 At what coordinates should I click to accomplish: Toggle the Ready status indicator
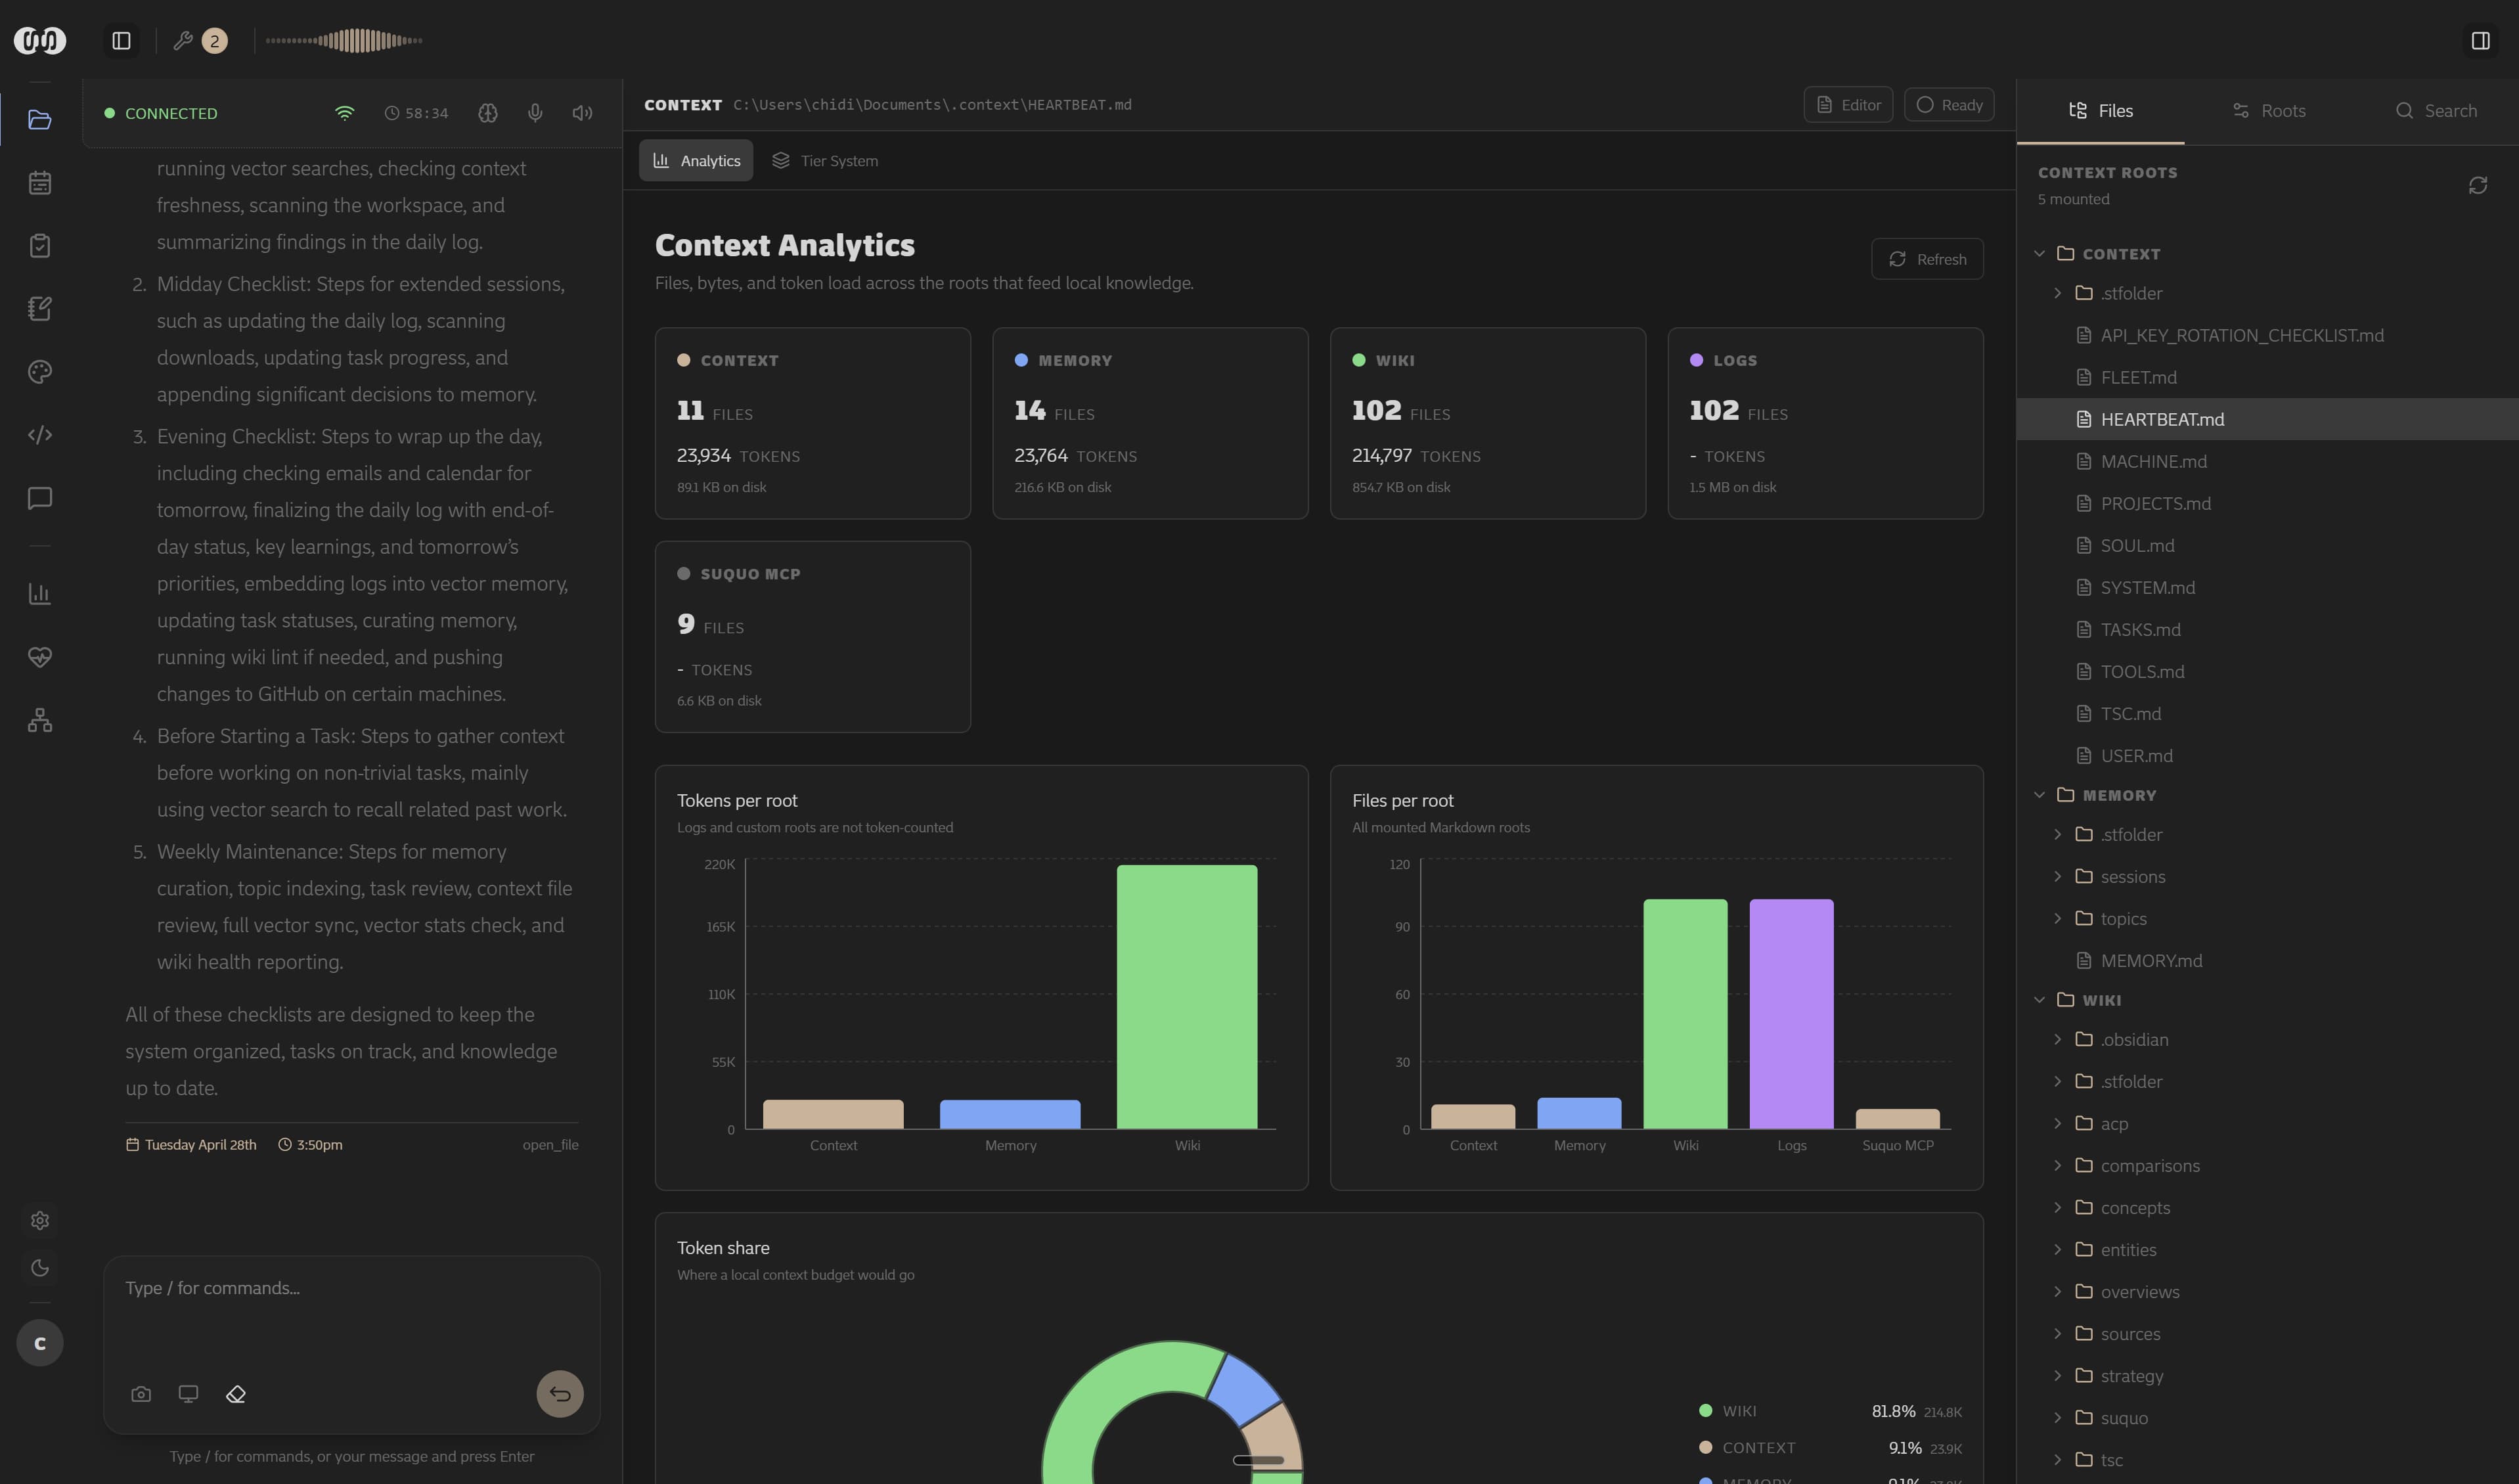click(x=1950, y=105)
